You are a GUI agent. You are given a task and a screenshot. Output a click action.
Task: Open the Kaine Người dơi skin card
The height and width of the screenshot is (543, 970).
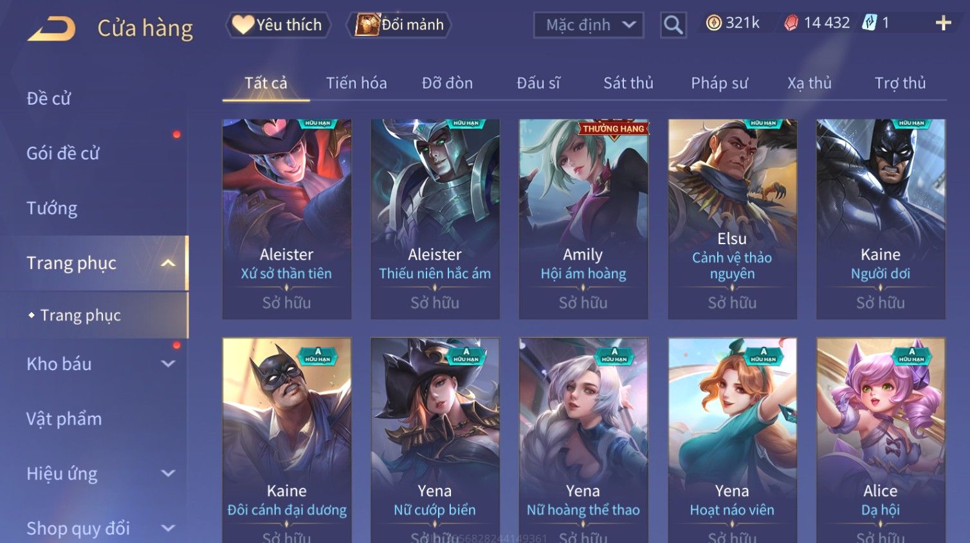point(881,219)
